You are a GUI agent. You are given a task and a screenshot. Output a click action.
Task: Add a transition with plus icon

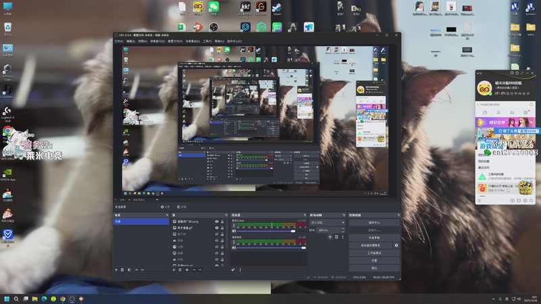[330, 237]
